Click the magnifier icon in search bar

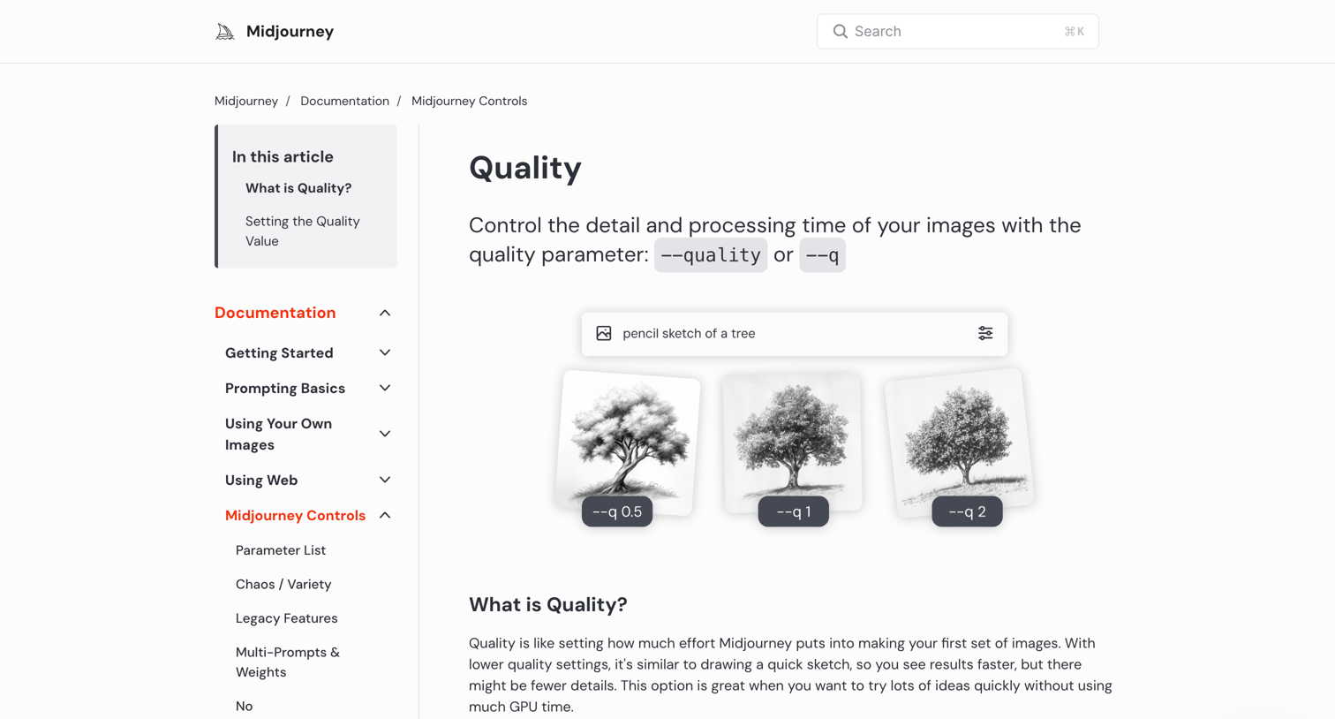840,32
